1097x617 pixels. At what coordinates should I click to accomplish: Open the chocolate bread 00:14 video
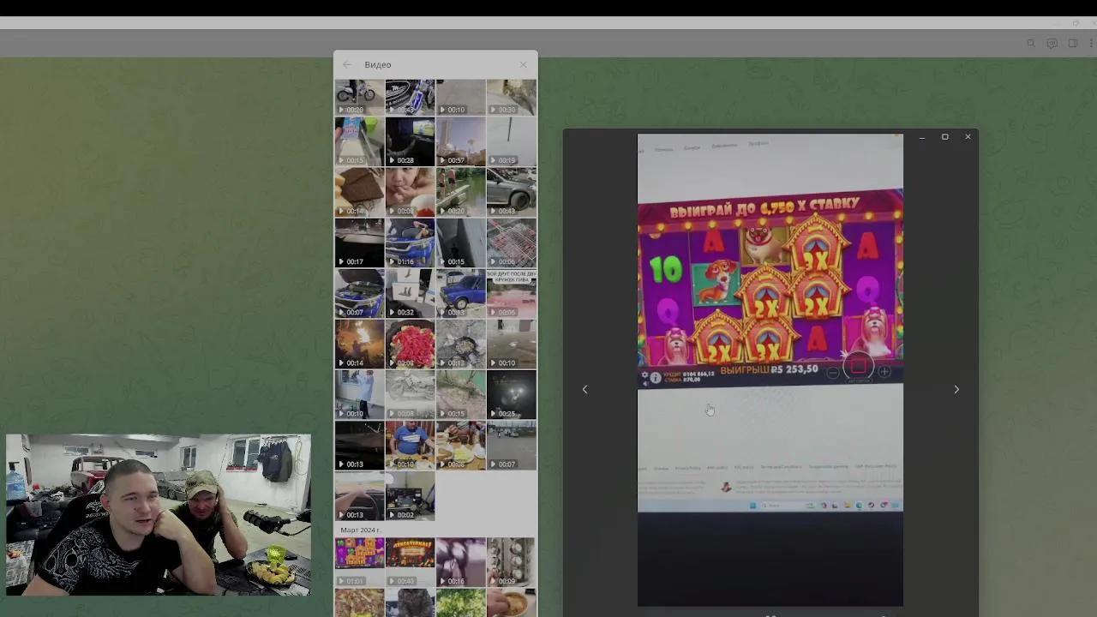359,192
